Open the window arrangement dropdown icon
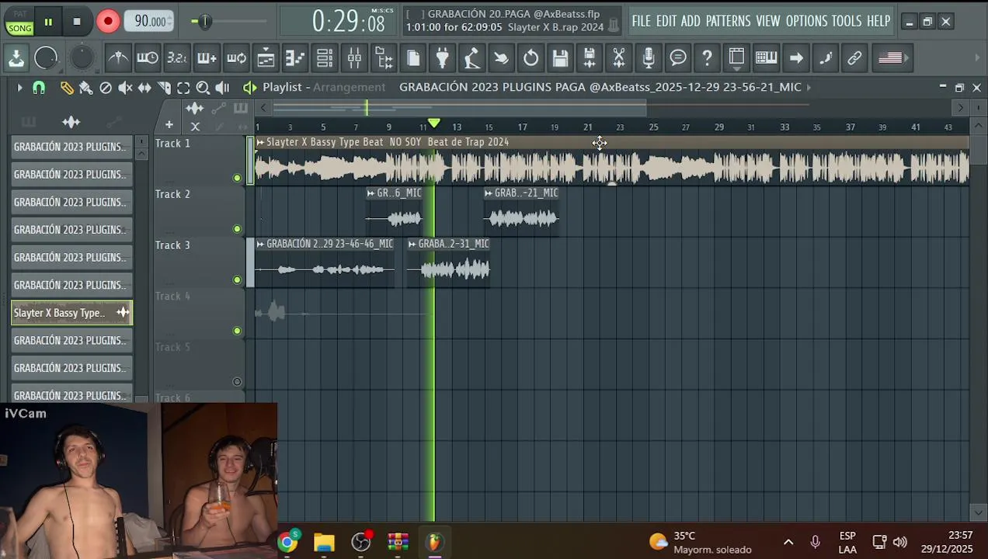The height and width of the screenshot is (559, 988). coord(736,57)
